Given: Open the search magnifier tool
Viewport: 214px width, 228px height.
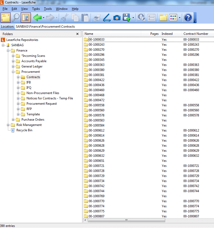Looking at the screenshot, I should pos(16,18).
